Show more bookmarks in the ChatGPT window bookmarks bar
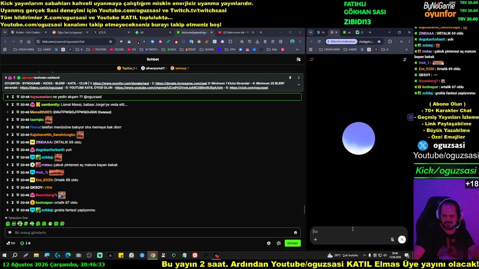The image size is (479, 269). 406,49
